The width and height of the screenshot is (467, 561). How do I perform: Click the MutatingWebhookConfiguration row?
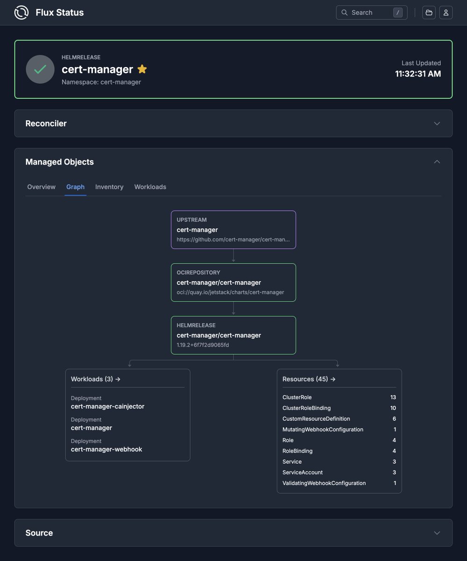[339, 430]
